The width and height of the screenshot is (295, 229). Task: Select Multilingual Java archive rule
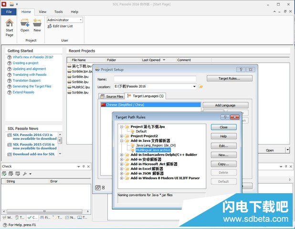(153, 150)
